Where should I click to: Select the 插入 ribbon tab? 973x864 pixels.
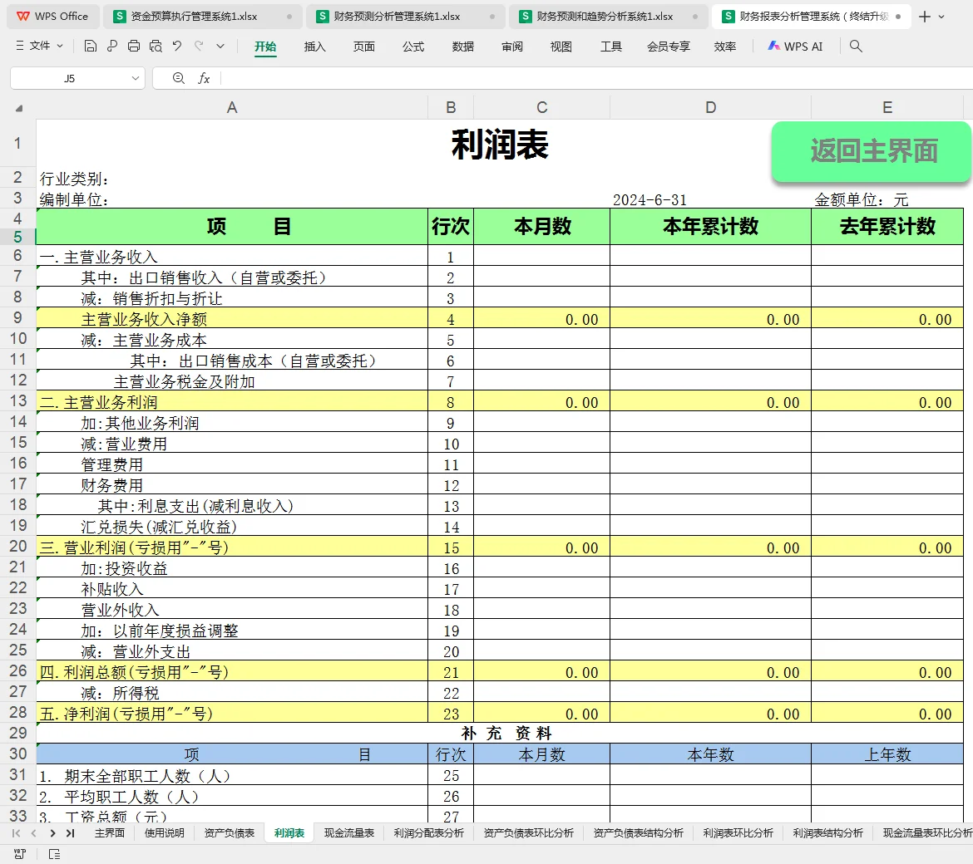[314, 47]
